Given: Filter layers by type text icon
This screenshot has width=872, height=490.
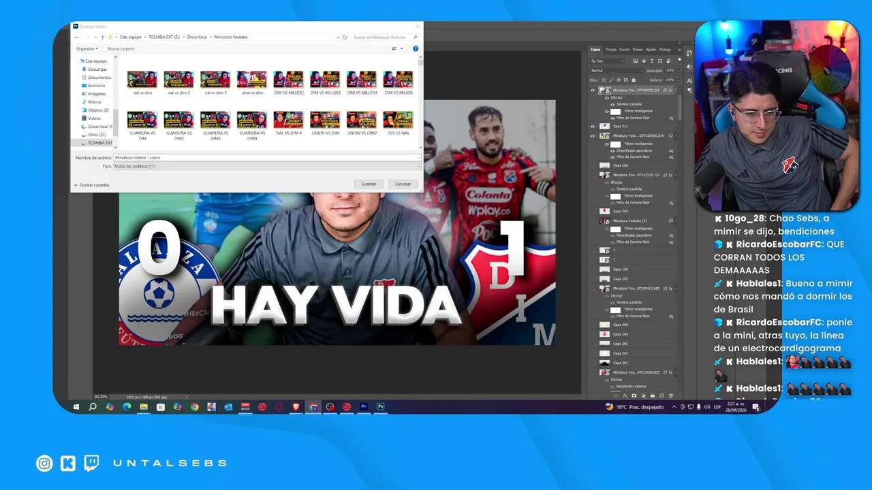Looking at the screenshot, I should (x=652, y=61).
